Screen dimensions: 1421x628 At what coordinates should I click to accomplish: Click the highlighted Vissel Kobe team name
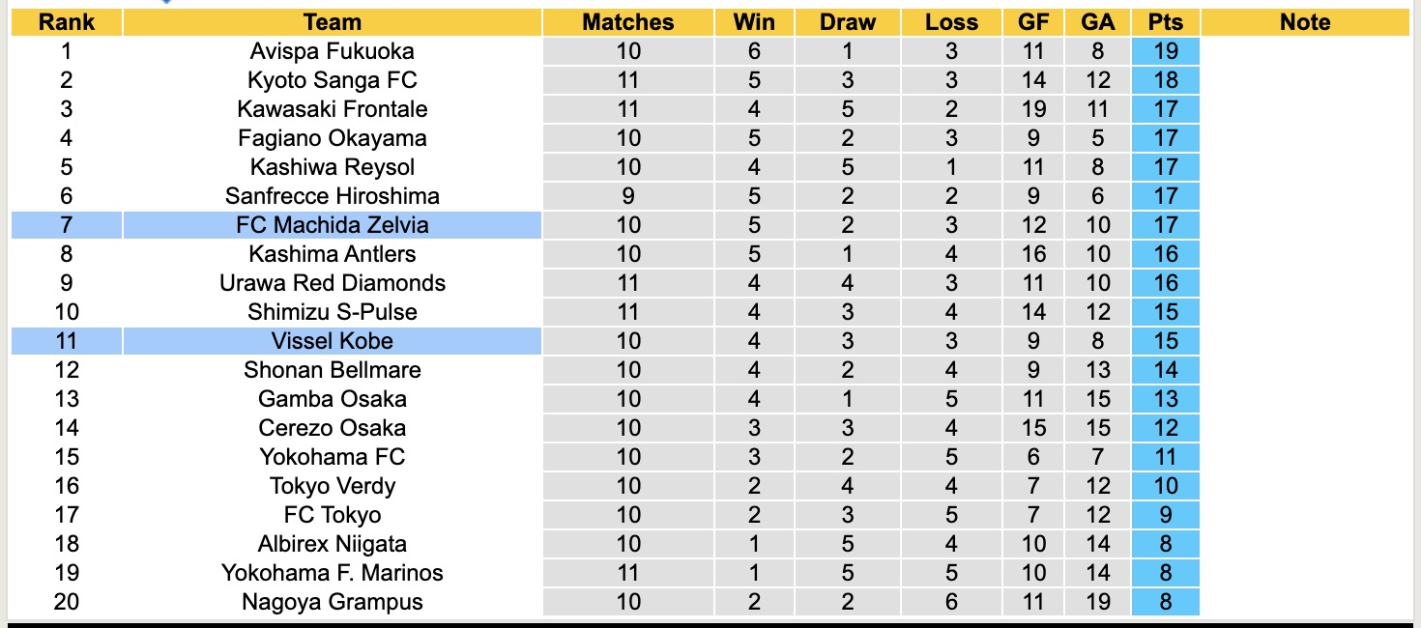[332, 341]
